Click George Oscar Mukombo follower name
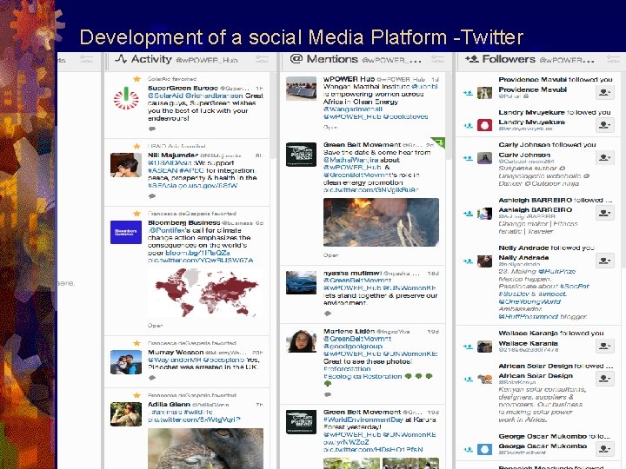Image resolution: width=626 pixels, height=469 pixels. (543, 446)
